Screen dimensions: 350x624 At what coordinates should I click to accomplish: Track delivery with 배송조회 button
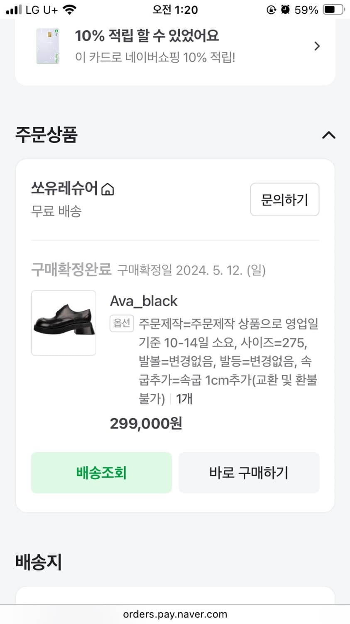tap(101, 473)
